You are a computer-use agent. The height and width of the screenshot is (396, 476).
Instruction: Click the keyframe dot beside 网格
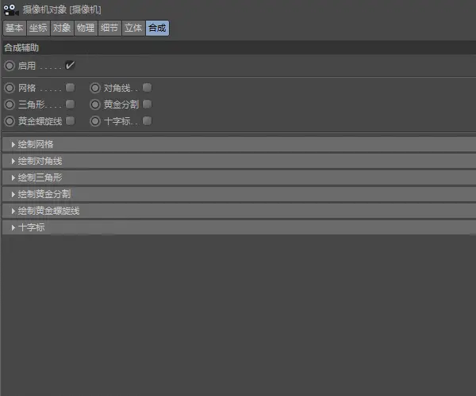point(10,87)
